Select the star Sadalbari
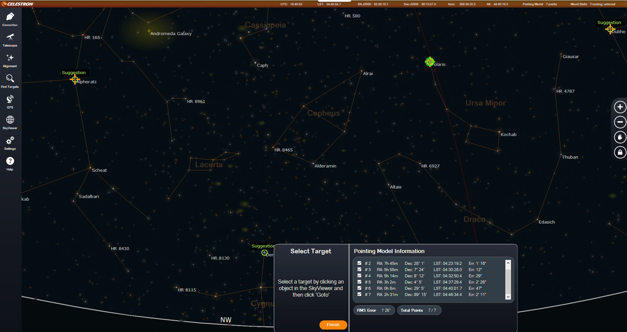The height and width of the screenshot is (332, 627). tap(89, 196)
